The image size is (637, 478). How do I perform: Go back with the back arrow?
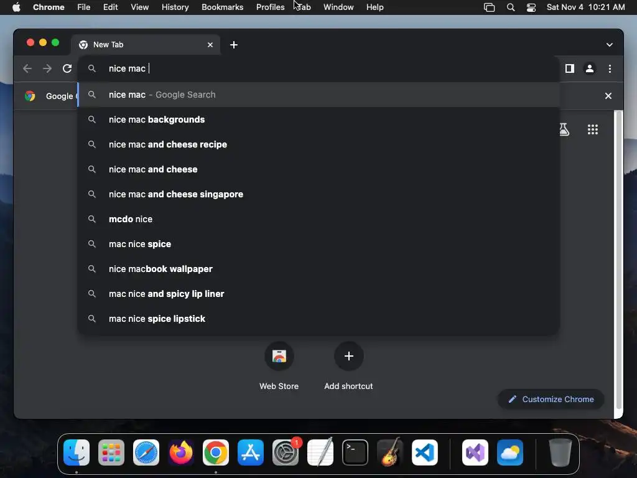coord(27,68)
